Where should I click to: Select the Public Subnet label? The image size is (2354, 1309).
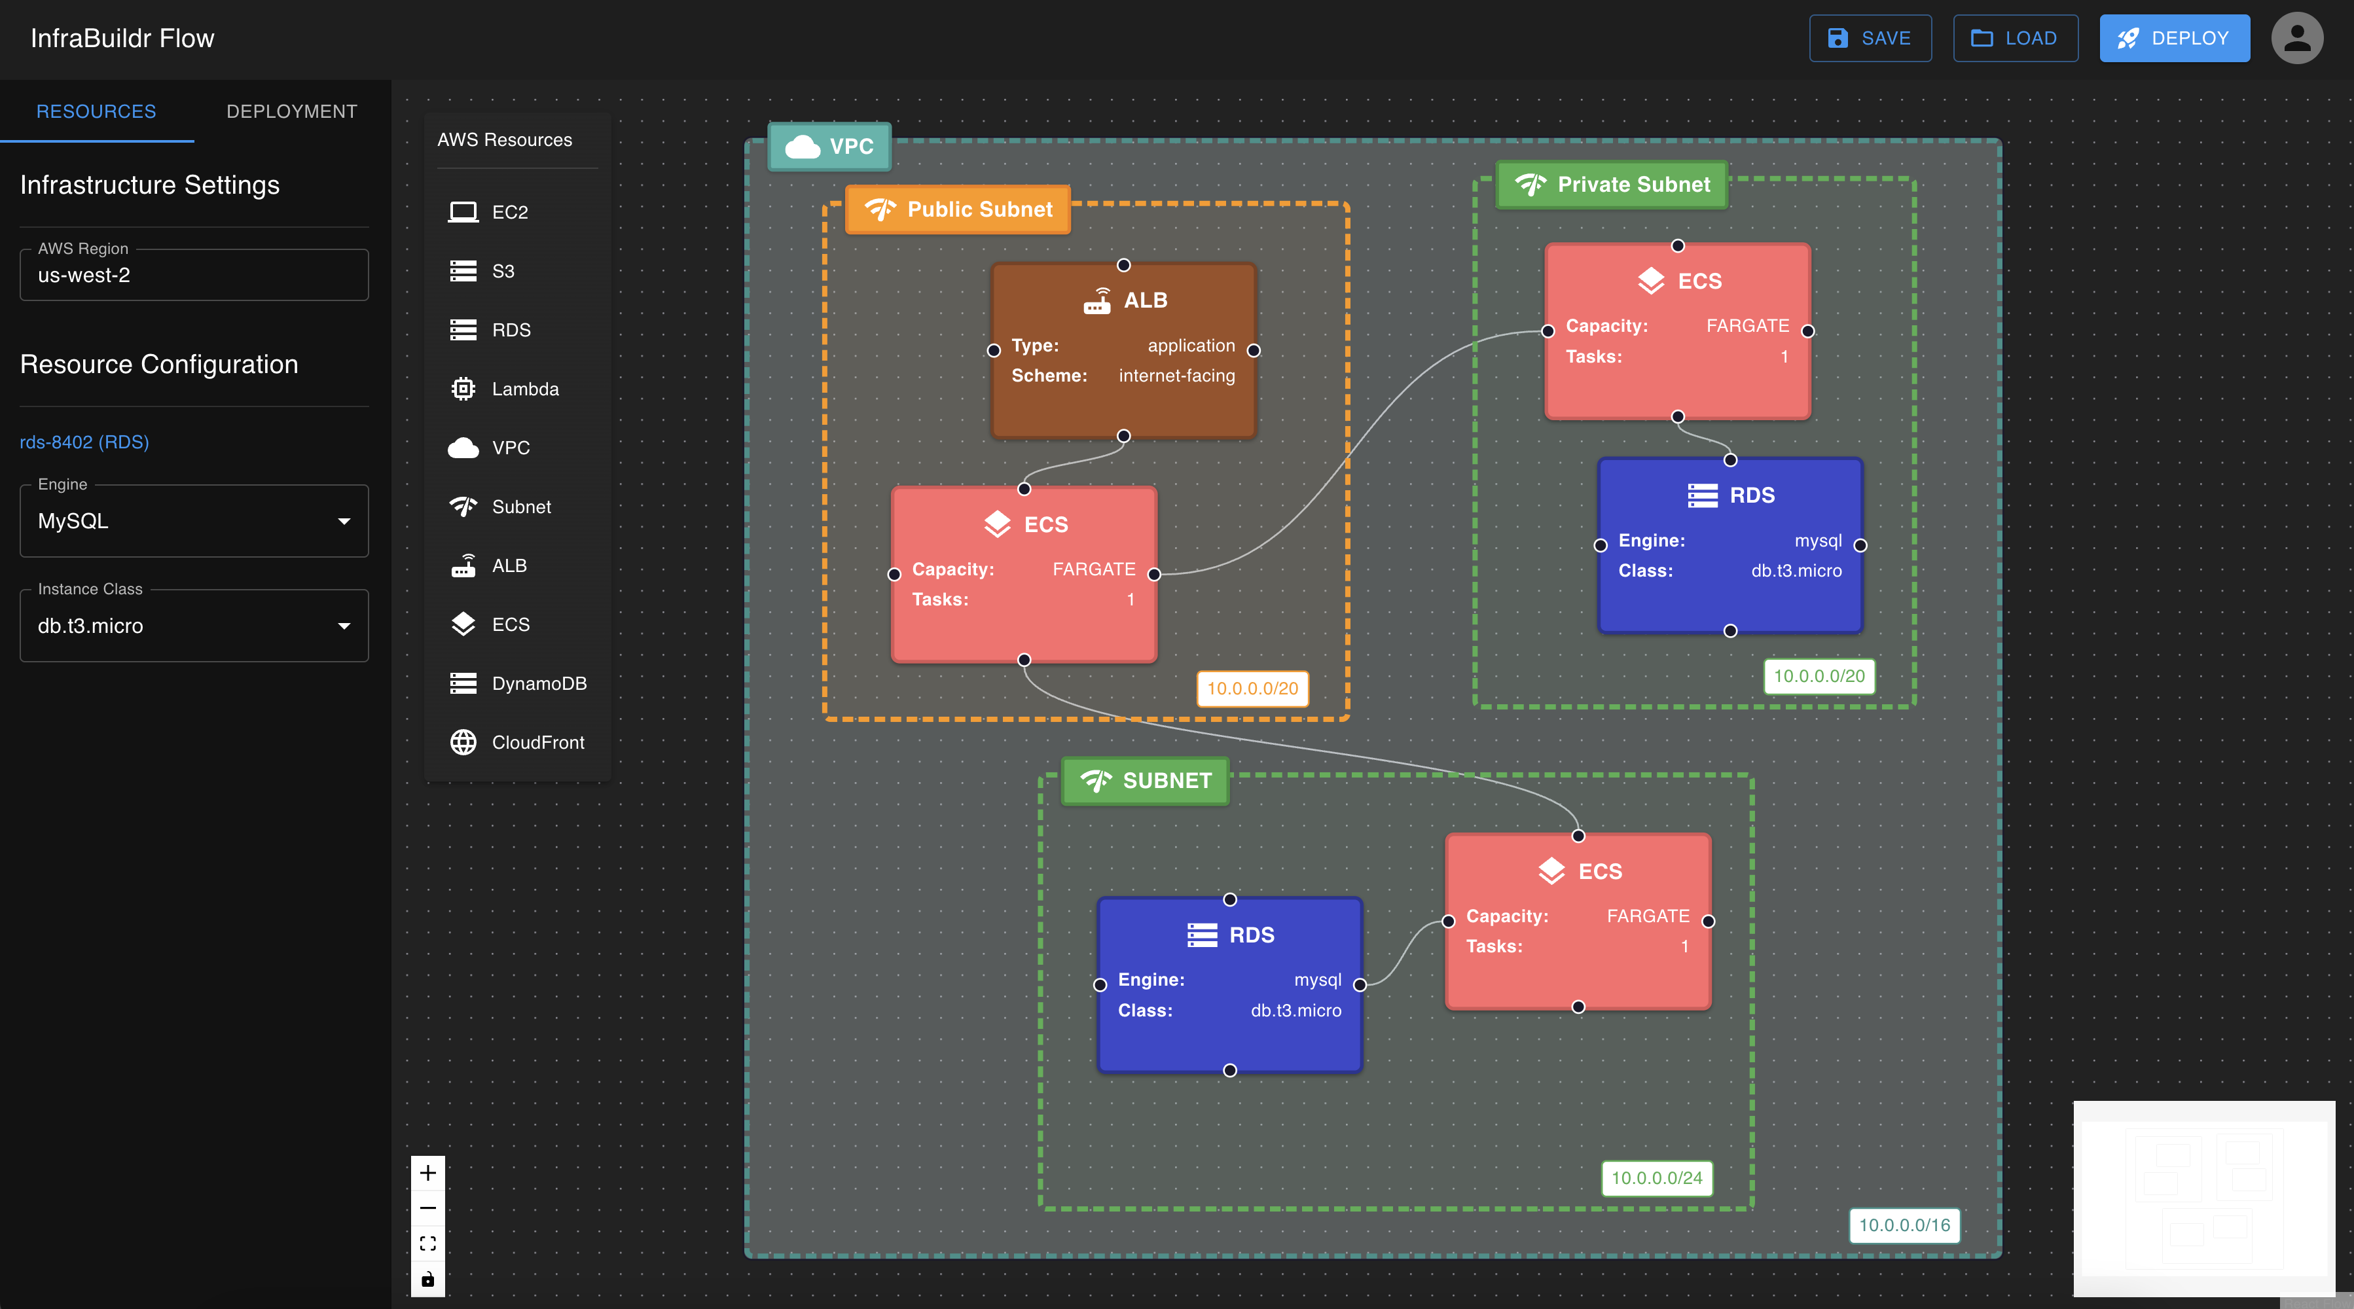click(958, 209)
